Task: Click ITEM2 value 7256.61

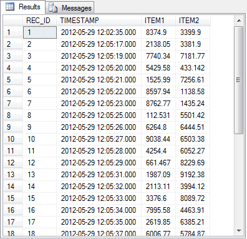Action: [192, 80]
